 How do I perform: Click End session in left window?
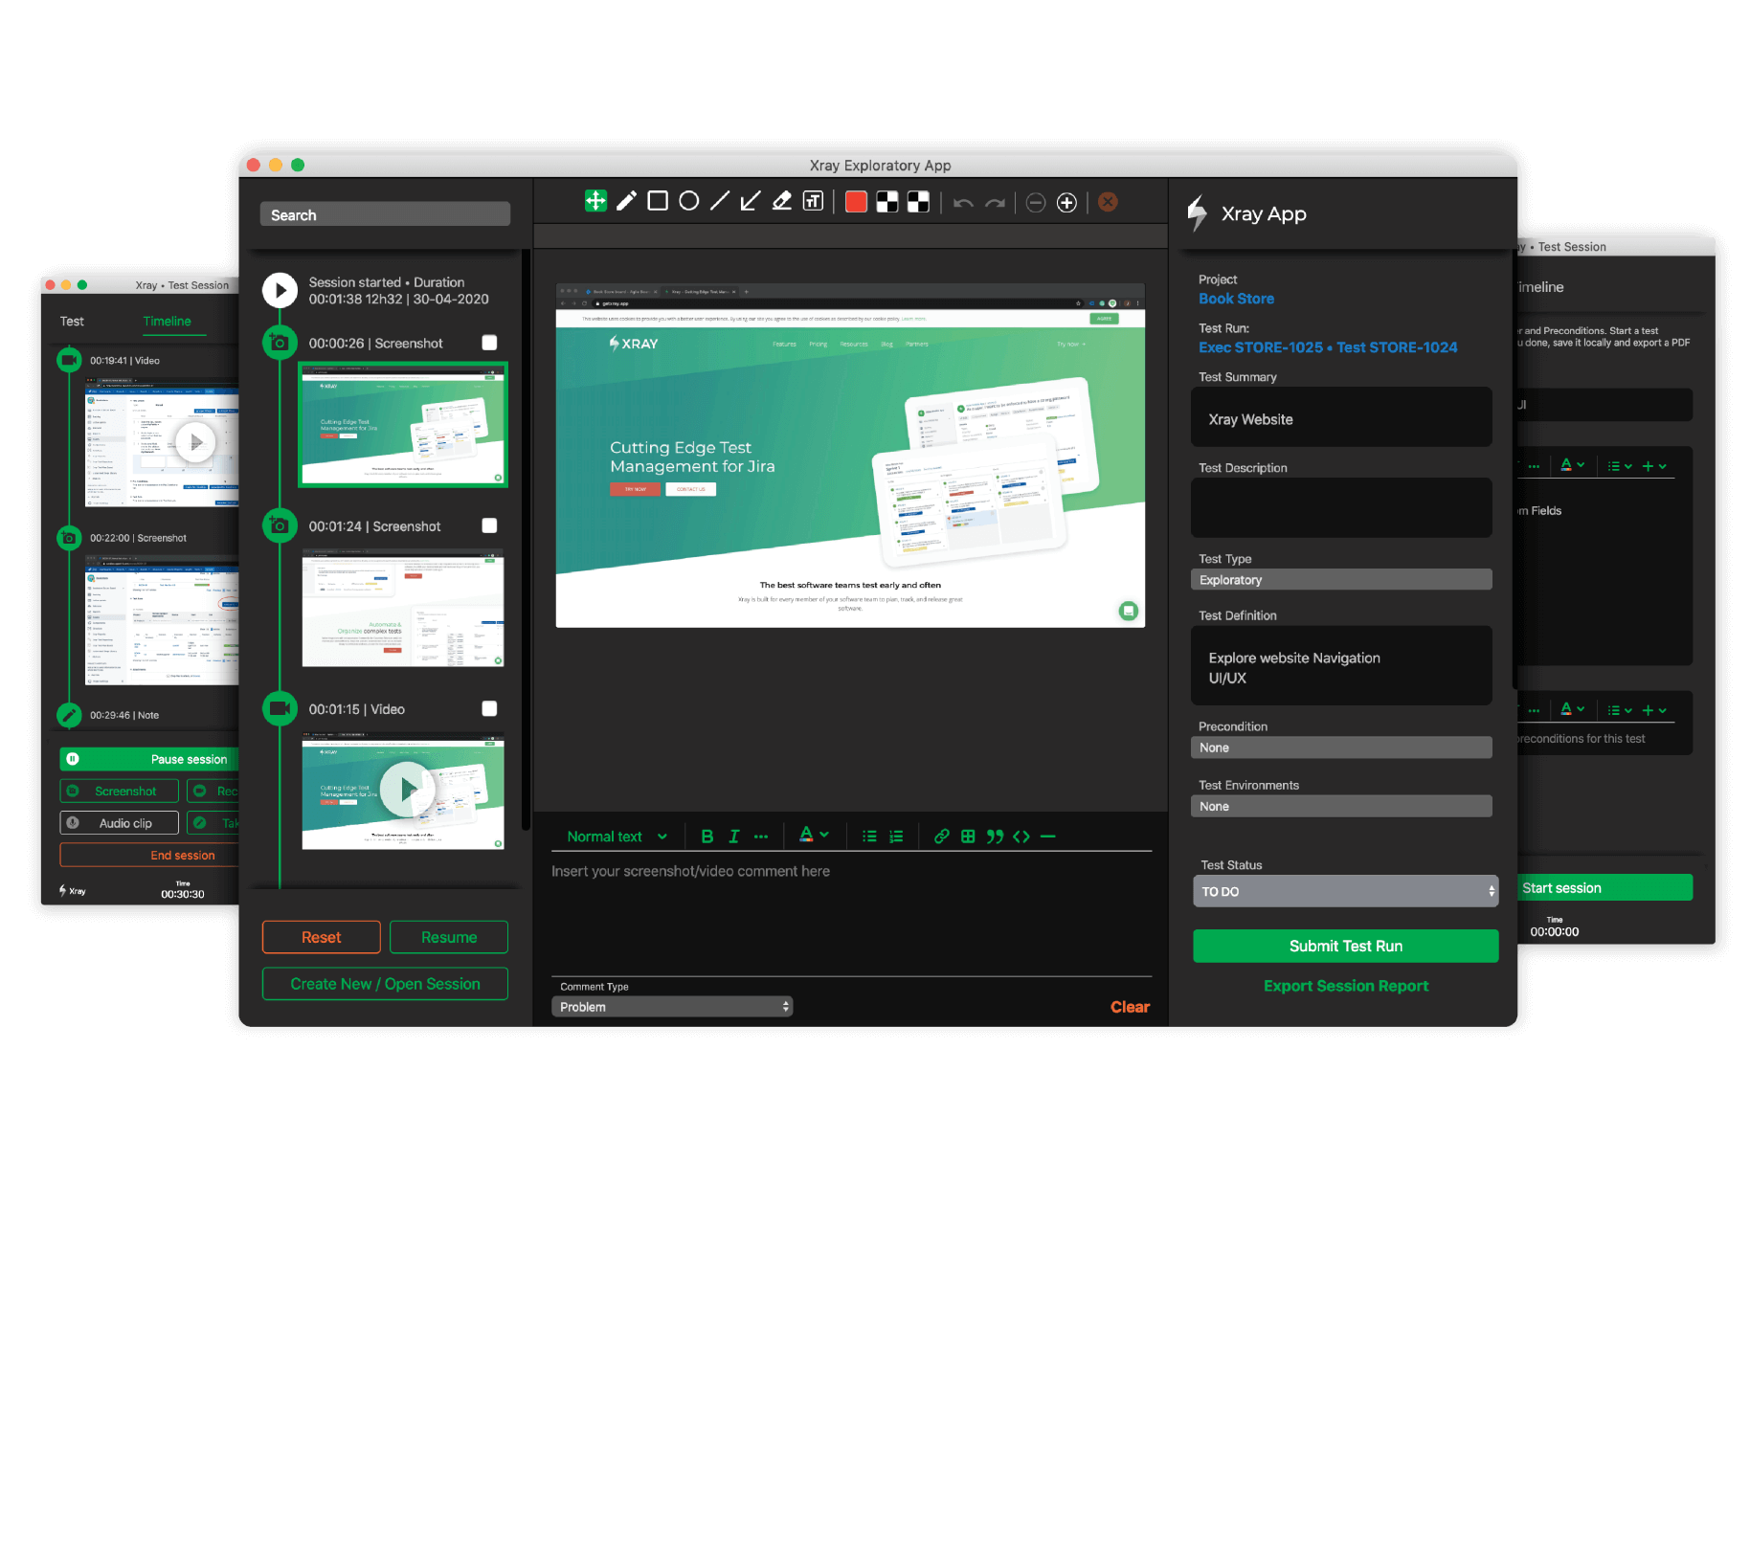(x=149, y=855)
